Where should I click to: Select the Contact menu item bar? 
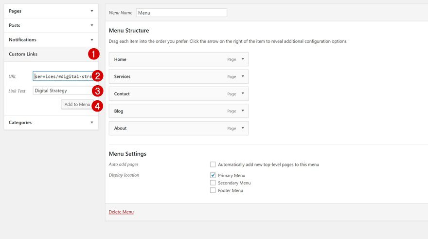178,93
